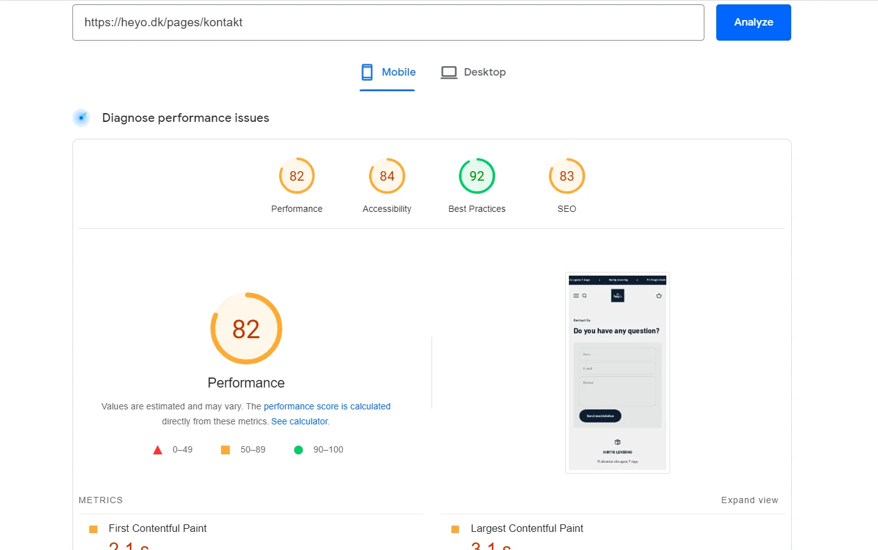The image size is (878, 550).
Task: Open the Accessibility category label link
Action: (387, 209)
